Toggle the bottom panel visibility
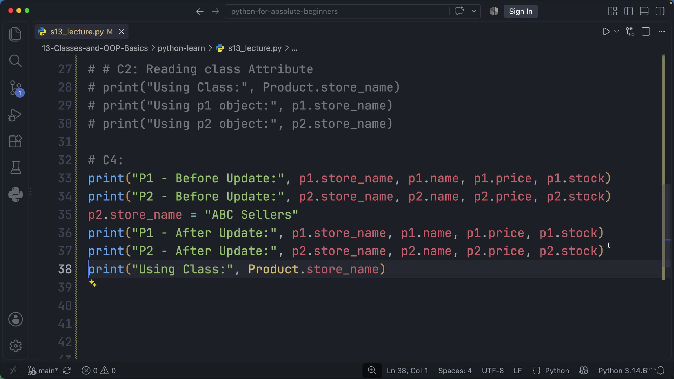 [644, 11]
